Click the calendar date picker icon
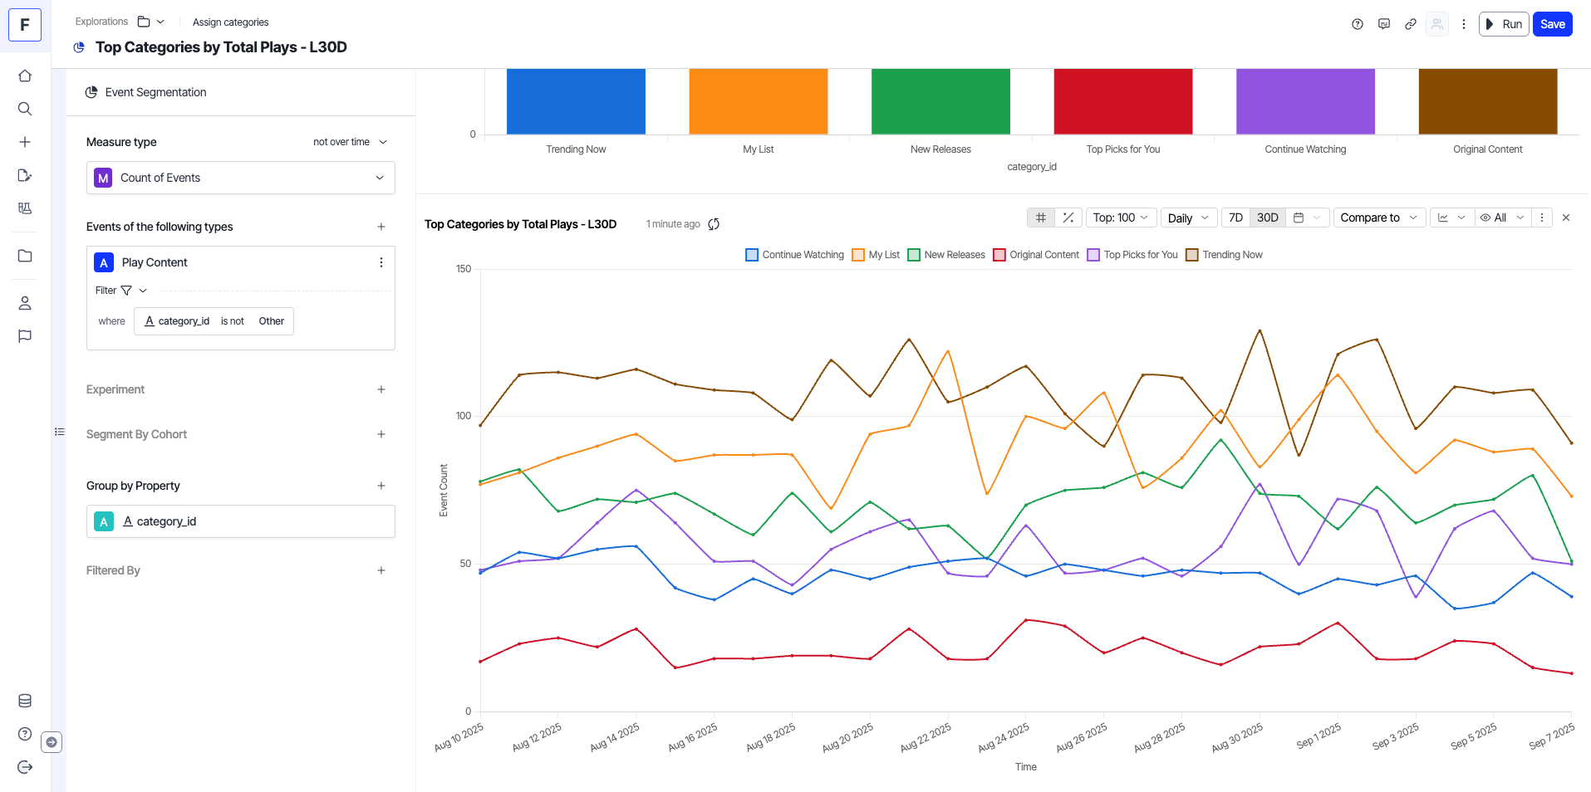Viewport: 1591px width, 792px height. point(1299,218)
